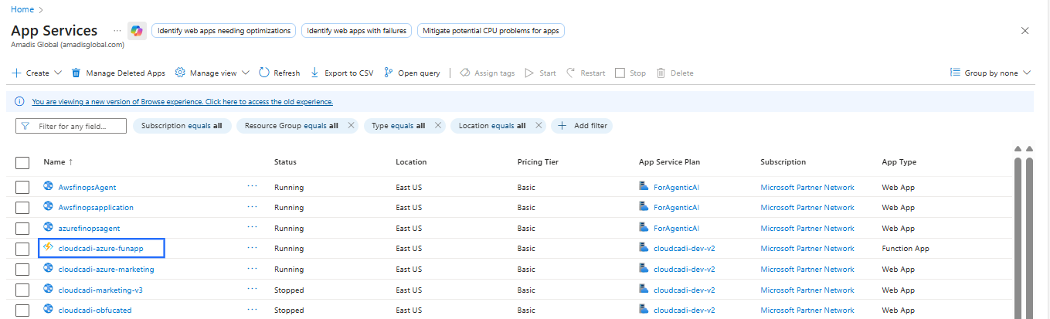Check the box for azurefinopsagent row
The height and width of the screenshot is (319, 1050).
point(22,229)
